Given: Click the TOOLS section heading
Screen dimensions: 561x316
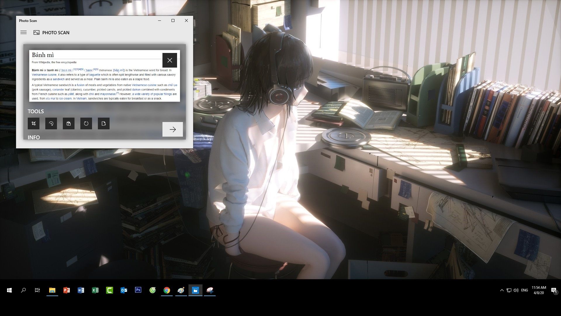Looking at the screenshot, I should (36, 111).
